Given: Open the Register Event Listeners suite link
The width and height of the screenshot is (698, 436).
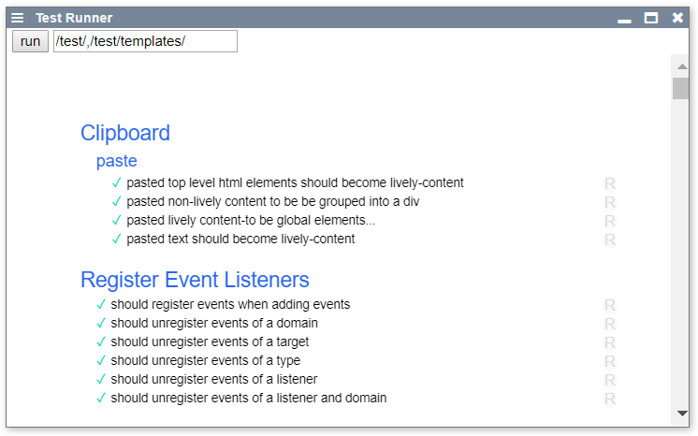Looking at the screenshot, I should (195, 280).
